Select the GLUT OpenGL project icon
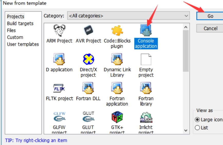Viewport: 223px width, 145px height. click(x=88, y=117)
